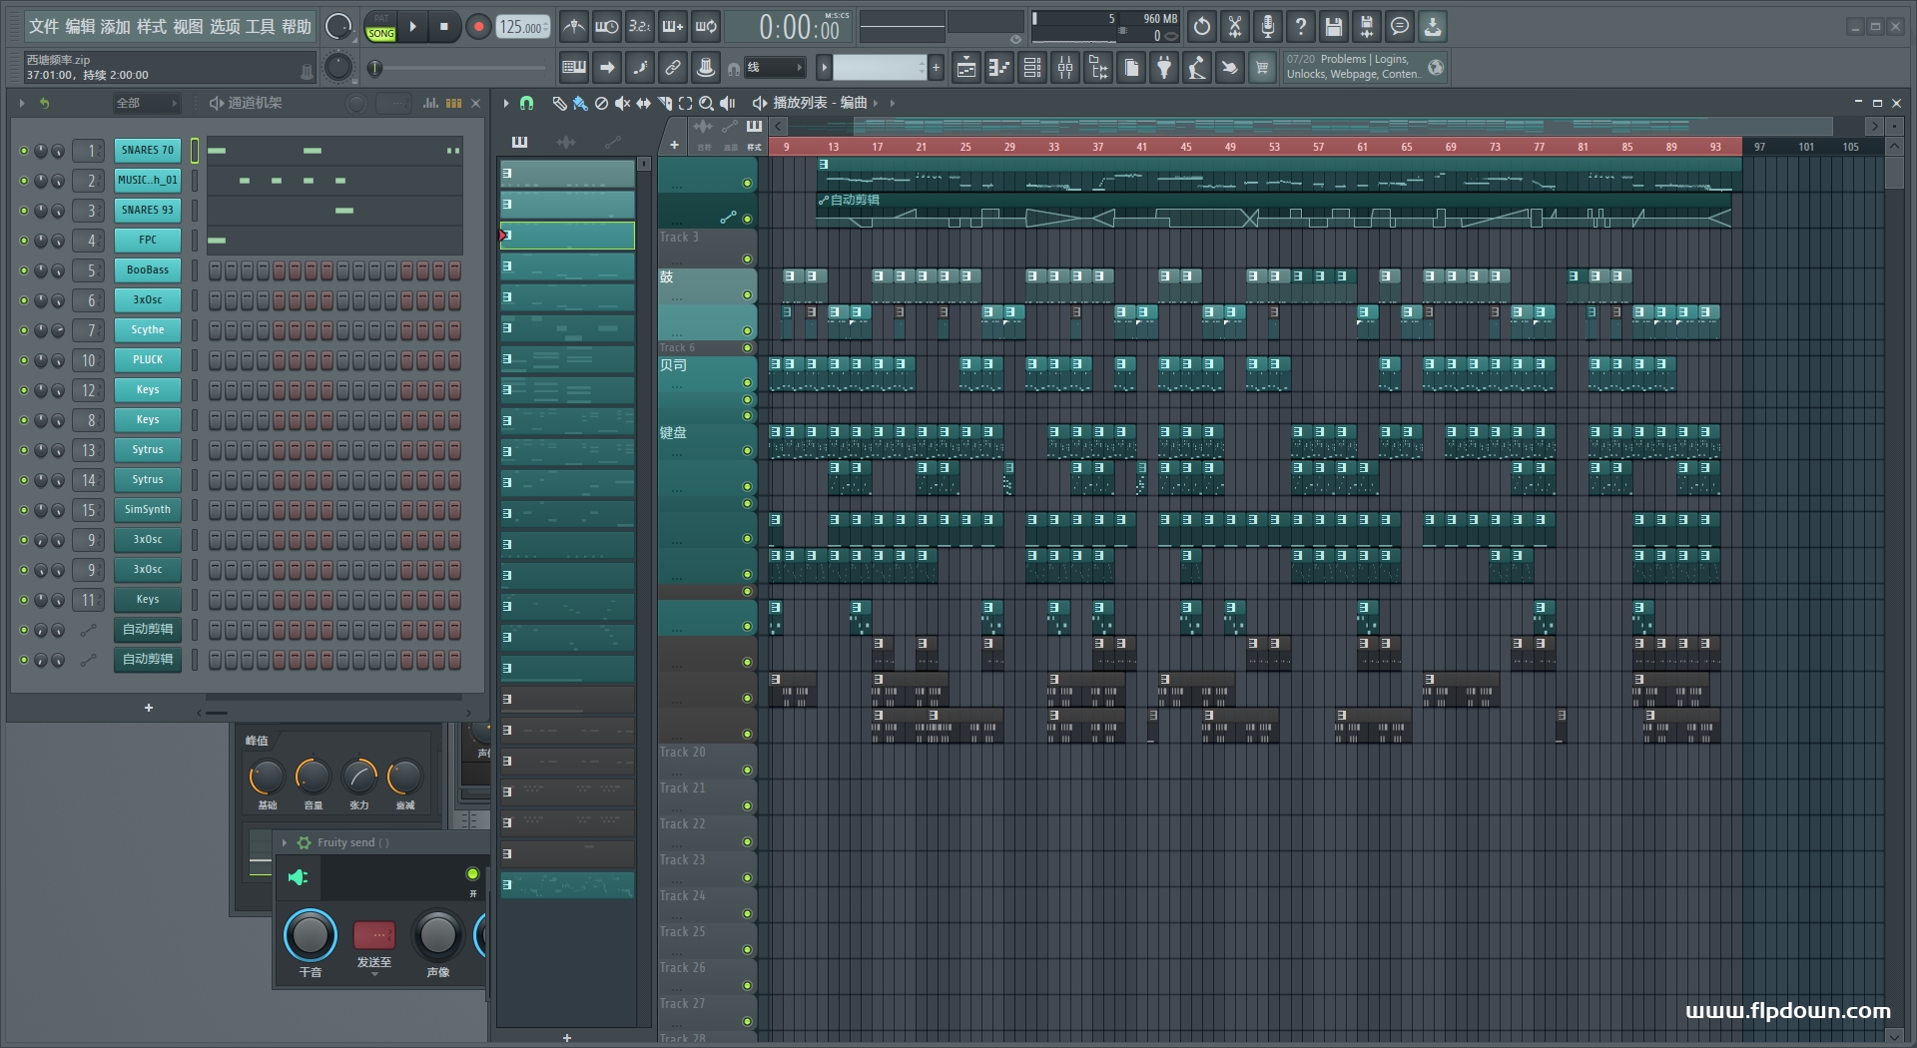
Task: Toggle PAT/SONG mode switch
Action: click(381, 27)
